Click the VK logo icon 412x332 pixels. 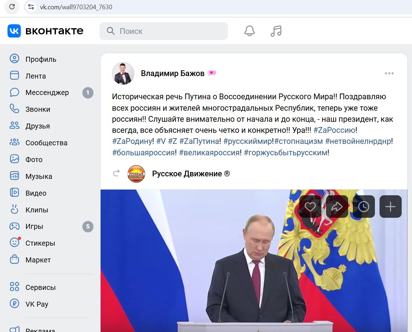(x=14, y=31)
